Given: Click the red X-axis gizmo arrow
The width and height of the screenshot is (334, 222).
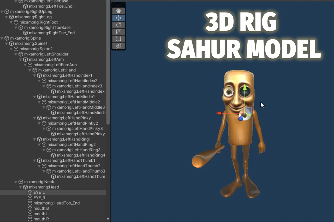Looking at the screenshot, I should pyautogui.click(x=219, y=113).
